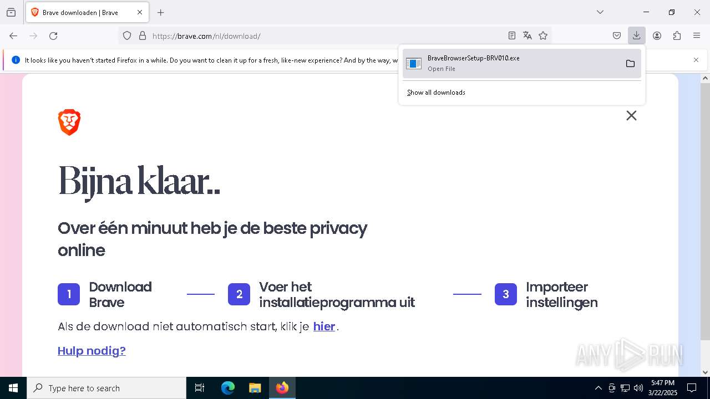710x399 pixels.
Task: Dismiss the Firefox refresh notification bar
Action: pyautogui.click(x=696, y=60)
